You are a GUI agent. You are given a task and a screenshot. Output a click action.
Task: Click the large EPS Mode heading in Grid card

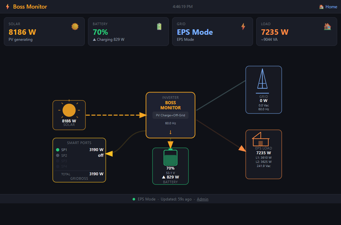195,32
